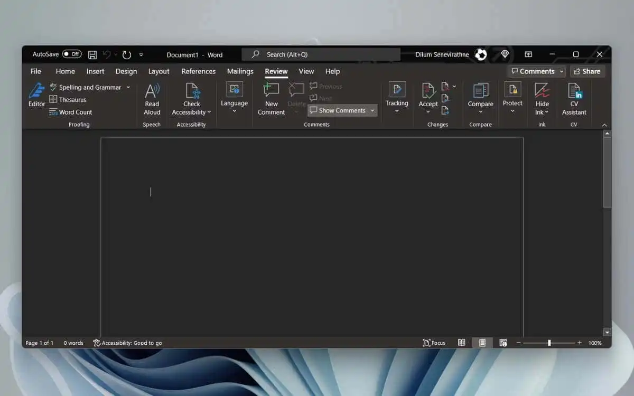Click the Share button
Viewport: 634px width, 396px height.
pos(587,71)
